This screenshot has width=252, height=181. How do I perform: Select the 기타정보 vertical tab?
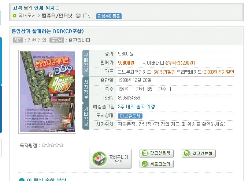click(x=86, y=116)
